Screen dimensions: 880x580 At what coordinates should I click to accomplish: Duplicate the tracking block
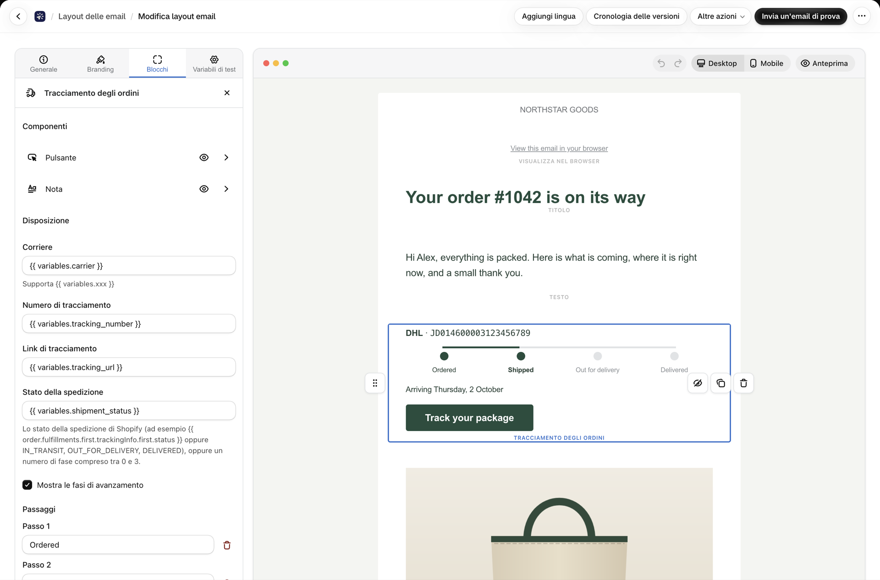tap(720, 383)
